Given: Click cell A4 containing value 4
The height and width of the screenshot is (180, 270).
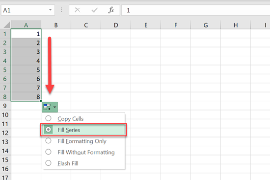Looking at the screenshot, I should 26,61.
